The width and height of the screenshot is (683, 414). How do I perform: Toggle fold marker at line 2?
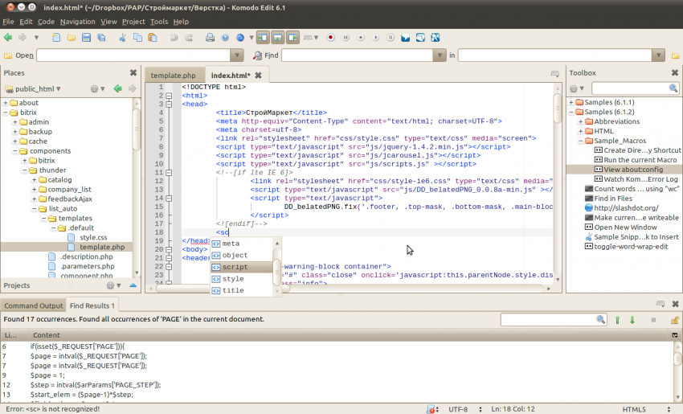point(169,96)
